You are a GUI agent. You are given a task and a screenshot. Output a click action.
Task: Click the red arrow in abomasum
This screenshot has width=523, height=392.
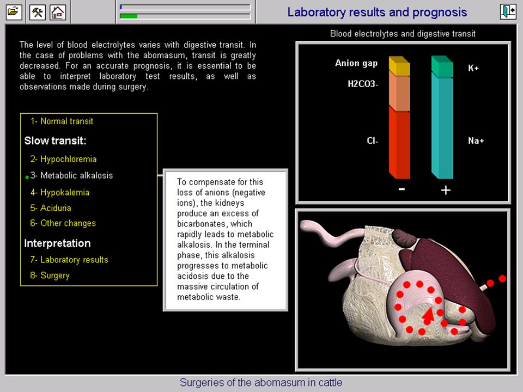tap(428, 316)
